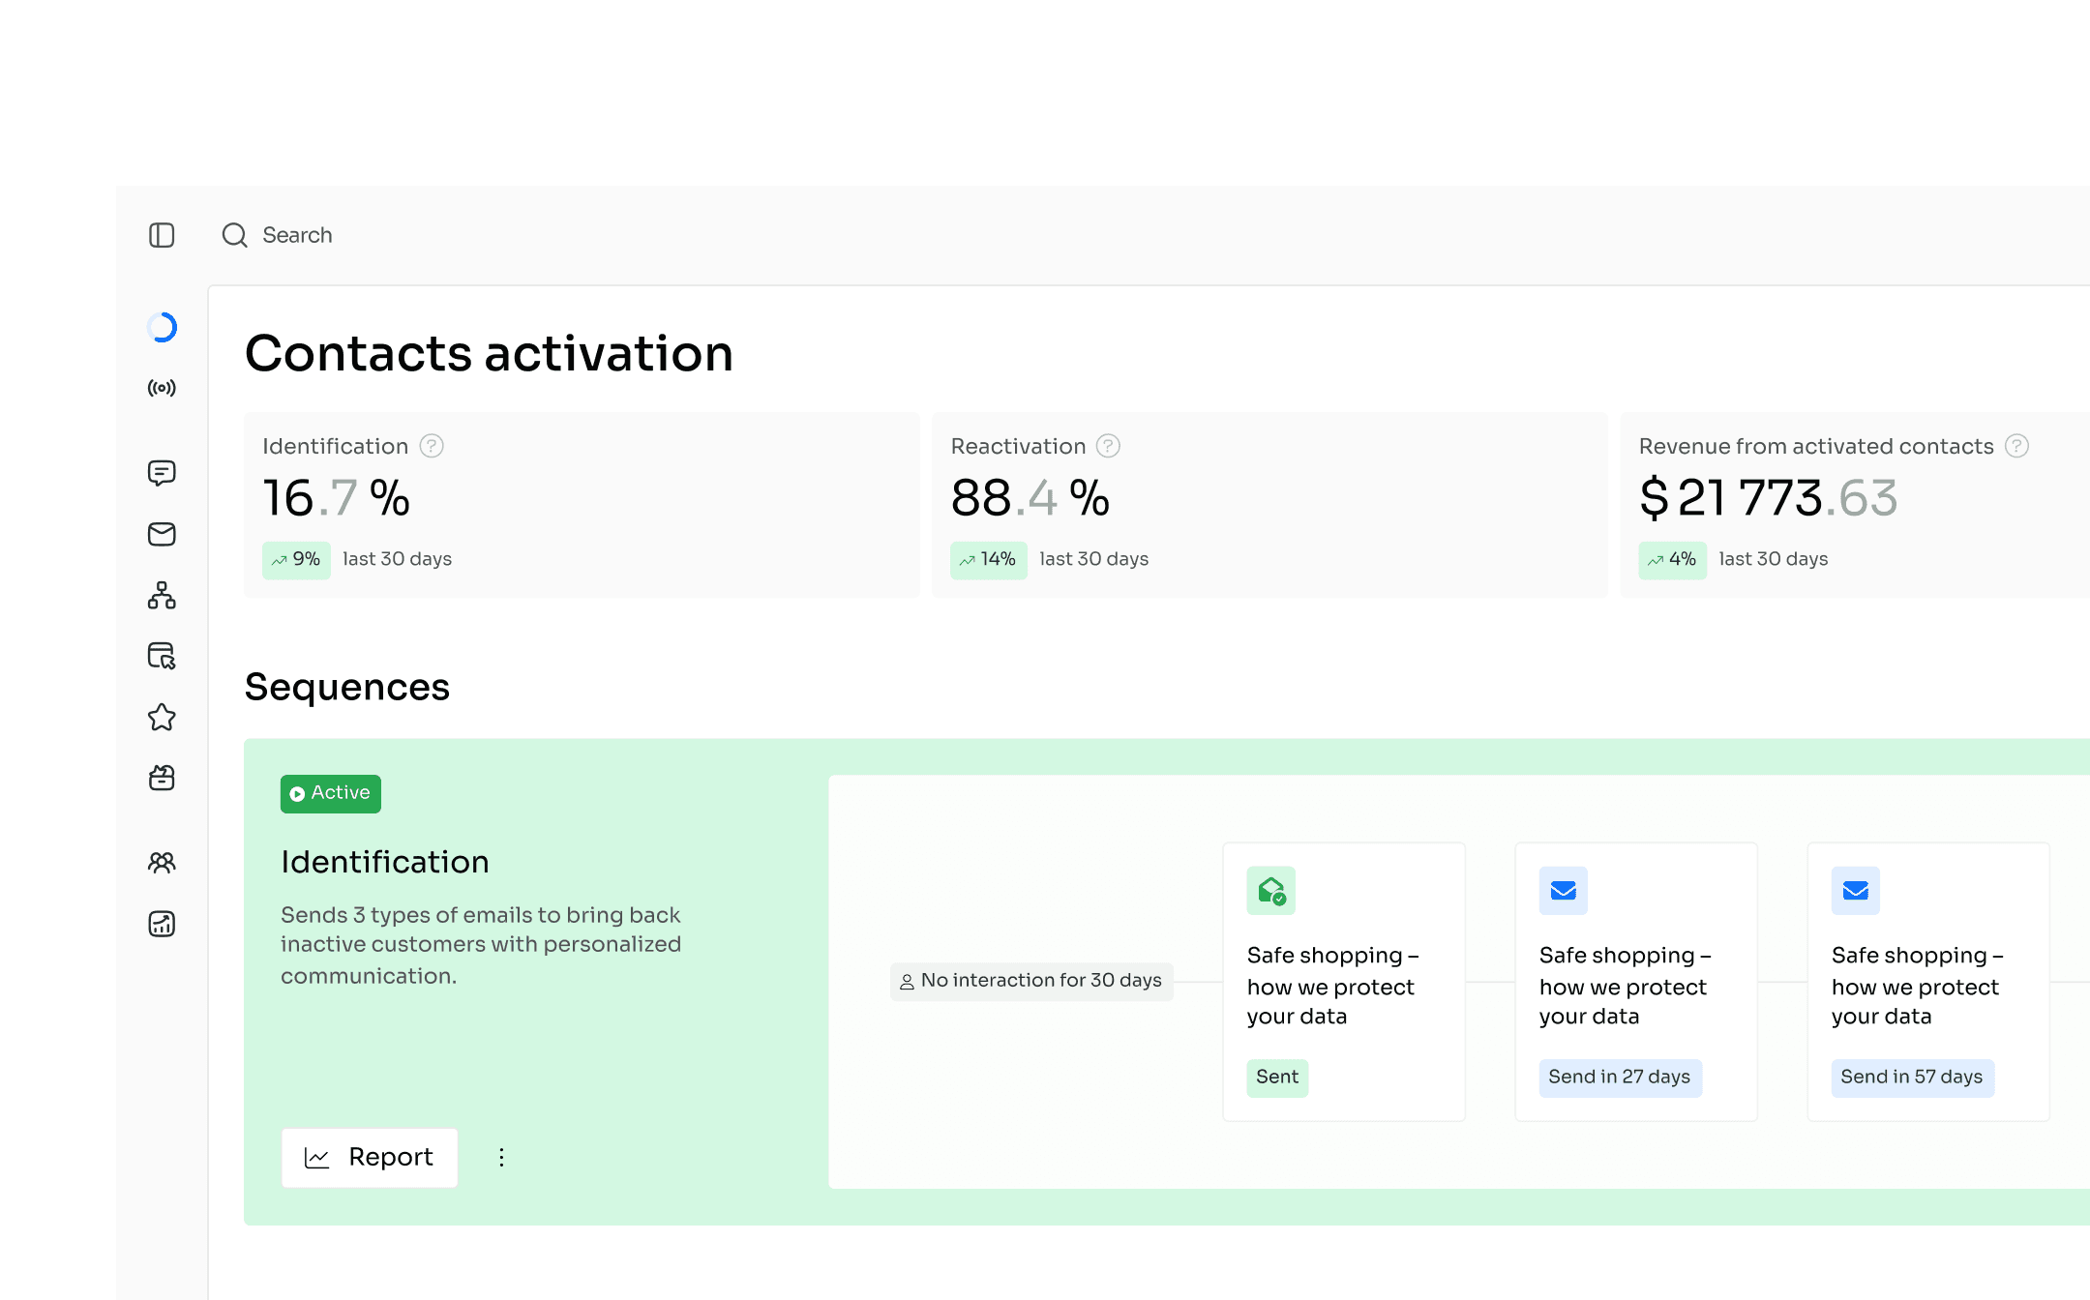Viewport: 2090px width, 1300px height.
Task: Click the 88.4 % reactivation value
Action: [x=1030, y=498]
